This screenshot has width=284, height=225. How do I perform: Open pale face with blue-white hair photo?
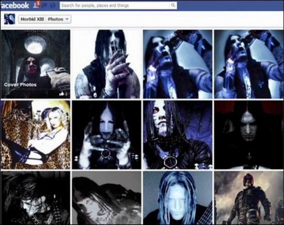178,198
